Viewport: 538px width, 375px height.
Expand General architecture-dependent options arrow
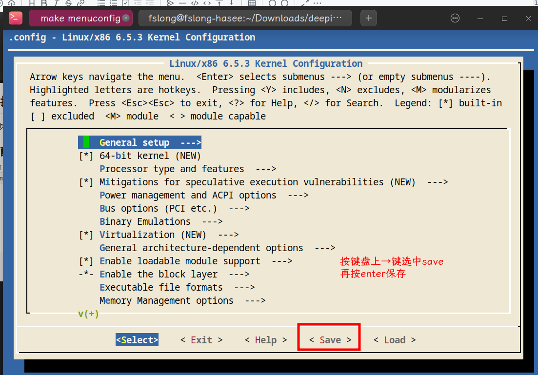click(325, 248)
